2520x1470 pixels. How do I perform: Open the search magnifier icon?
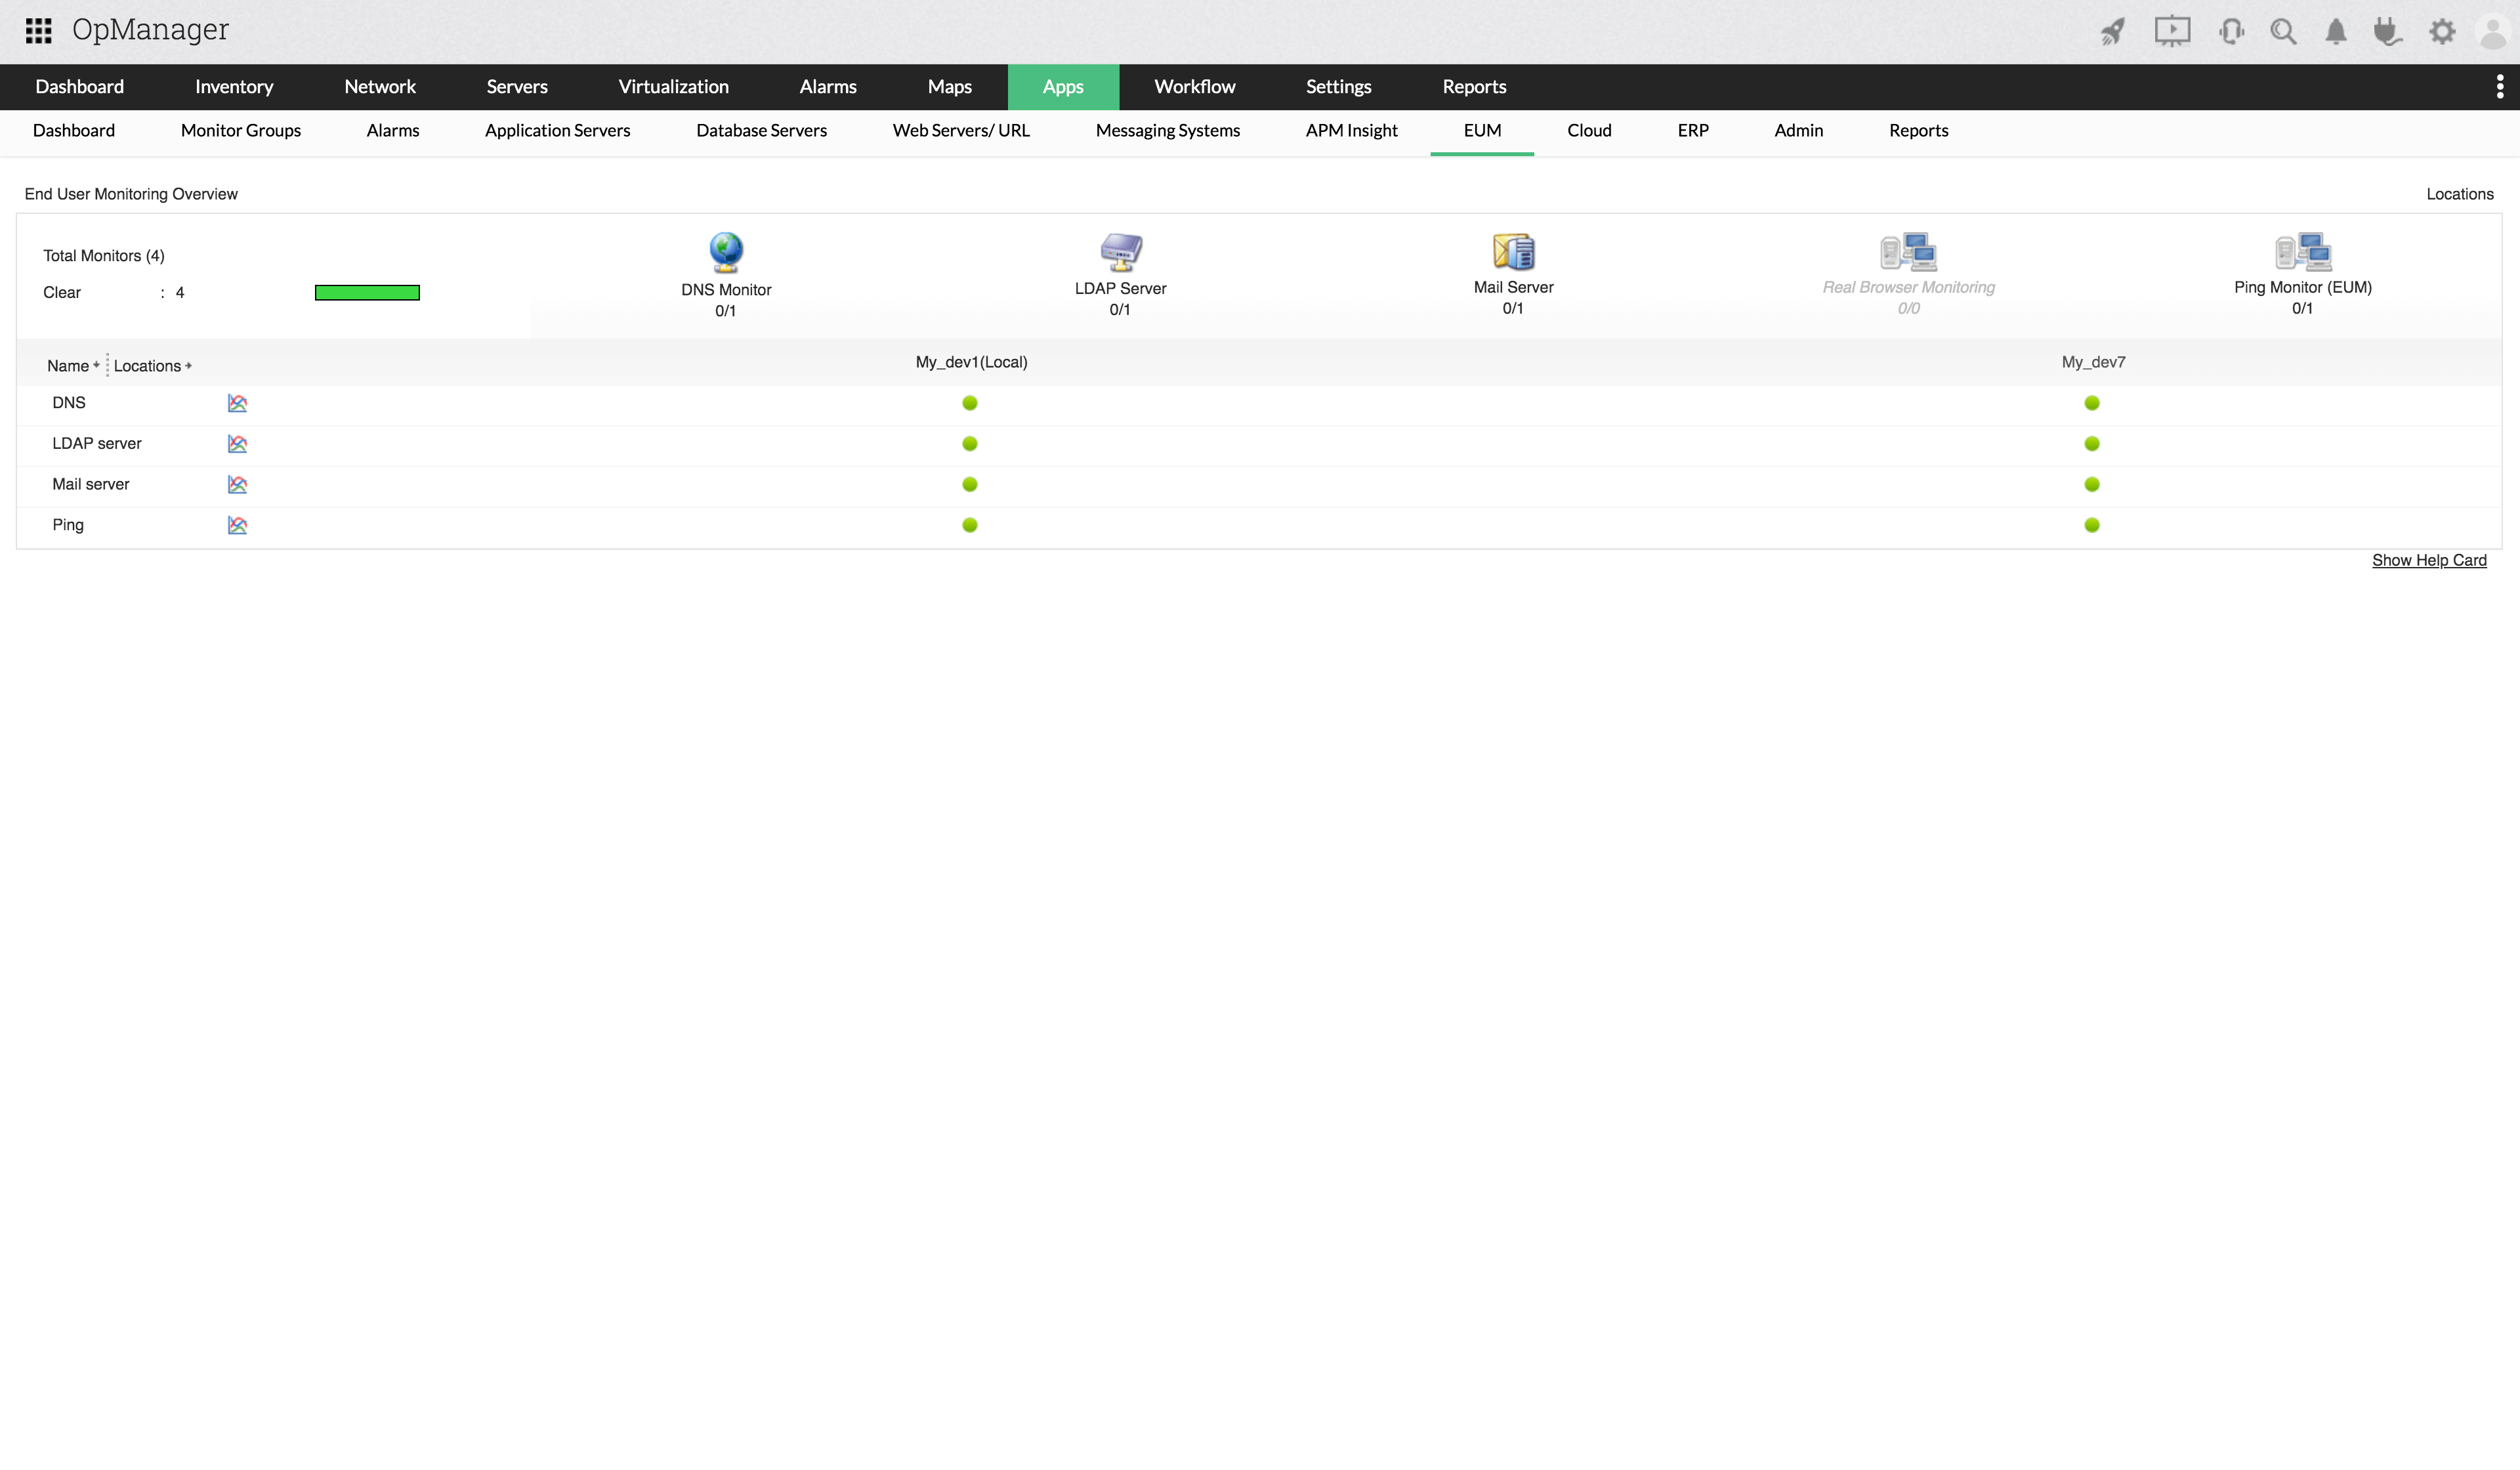click(2283, 31)
